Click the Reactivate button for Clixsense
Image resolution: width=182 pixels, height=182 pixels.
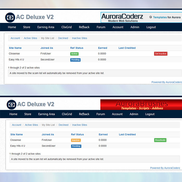click(160, 140)
